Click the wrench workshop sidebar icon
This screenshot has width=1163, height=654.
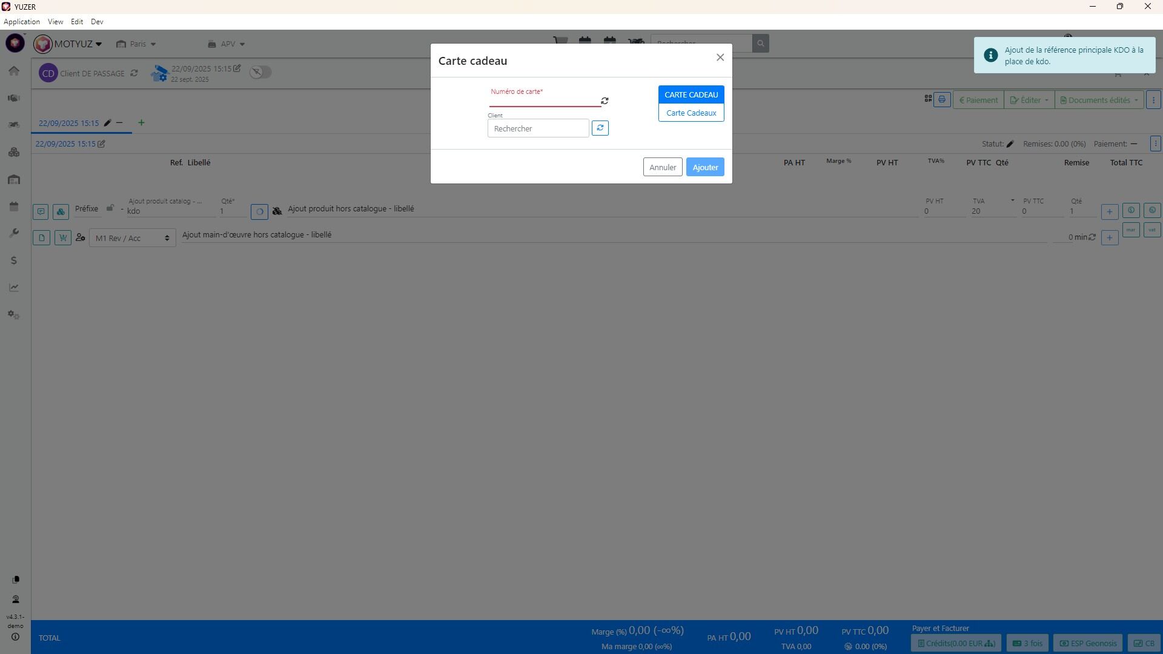14,234
